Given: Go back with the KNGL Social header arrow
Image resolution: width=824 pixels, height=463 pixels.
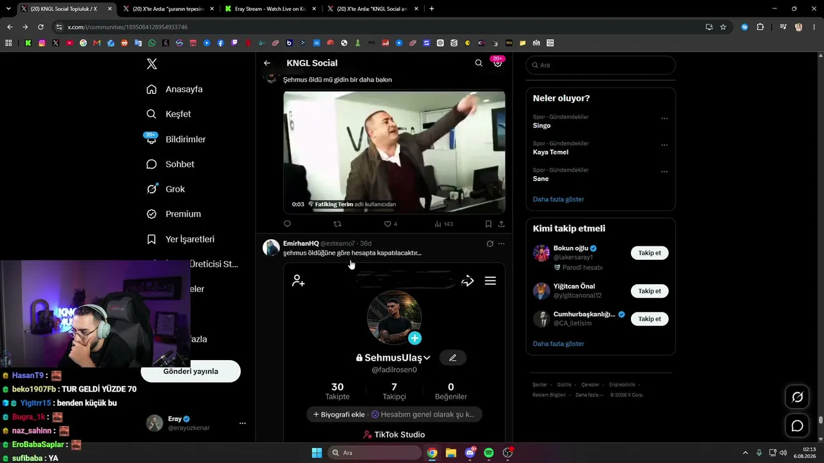Looking at the screenshot, I should click(267, 63).
